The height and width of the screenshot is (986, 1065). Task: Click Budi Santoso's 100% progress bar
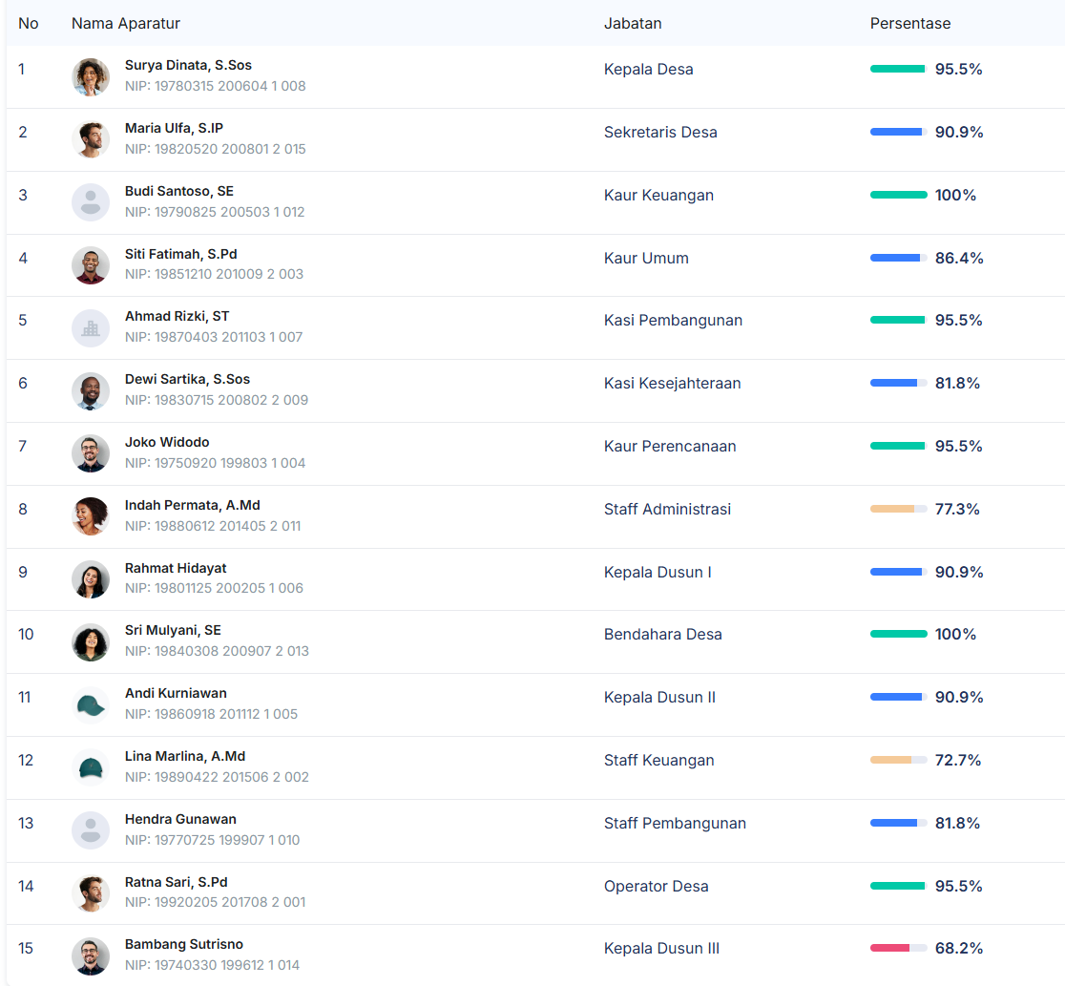(x=898, y=195)
